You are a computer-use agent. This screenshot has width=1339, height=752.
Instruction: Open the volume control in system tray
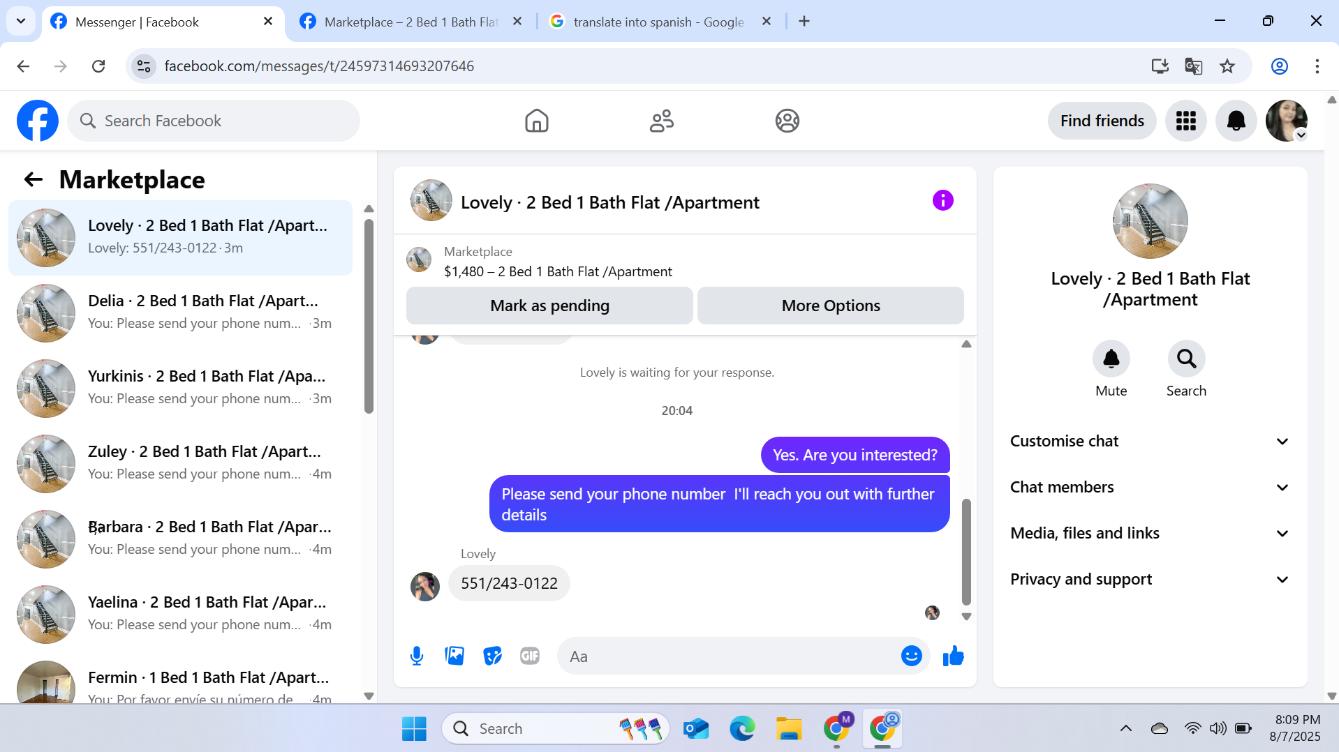pyautogui.click(x=1218, y=728)
